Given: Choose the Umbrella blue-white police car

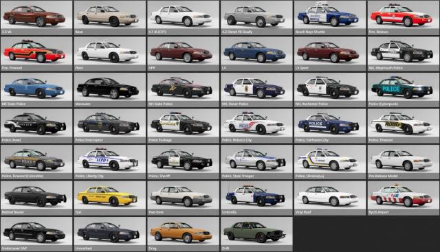Looking at the screenshot, I should (256, 198).
